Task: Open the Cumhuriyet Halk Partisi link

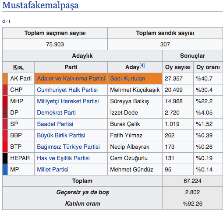Action: 67,90
